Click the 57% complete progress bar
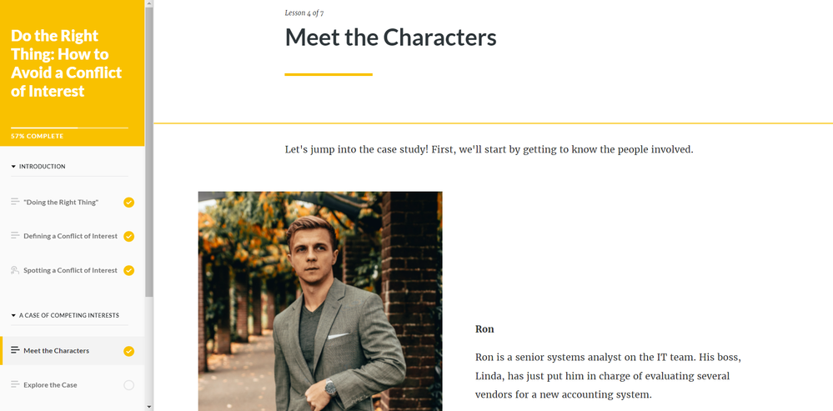 (69, 128)
